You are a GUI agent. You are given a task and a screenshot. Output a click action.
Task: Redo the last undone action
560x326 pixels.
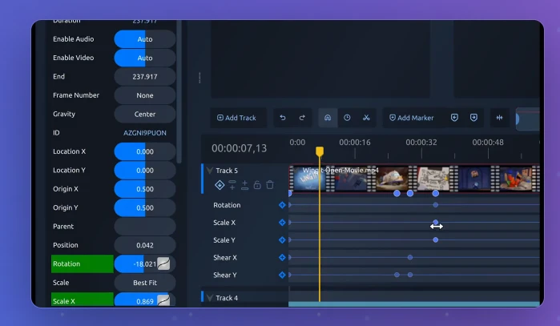[302, 118]
